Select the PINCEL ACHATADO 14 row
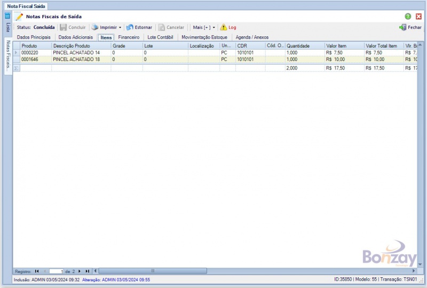This screenshot has width=427, height=288. pyautogui.click(x=76, y=53)
